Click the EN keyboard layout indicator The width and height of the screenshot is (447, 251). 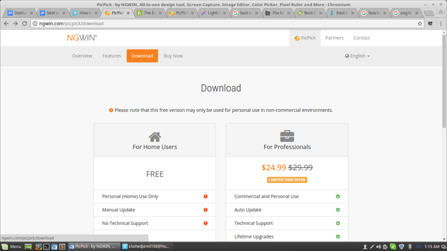pyautogui.click(x=418, y=247)
